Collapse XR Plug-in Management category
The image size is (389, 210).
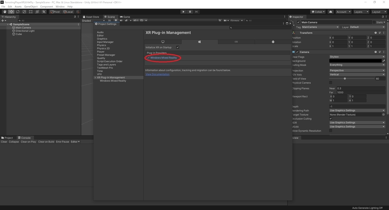click(x=95, y=78)
